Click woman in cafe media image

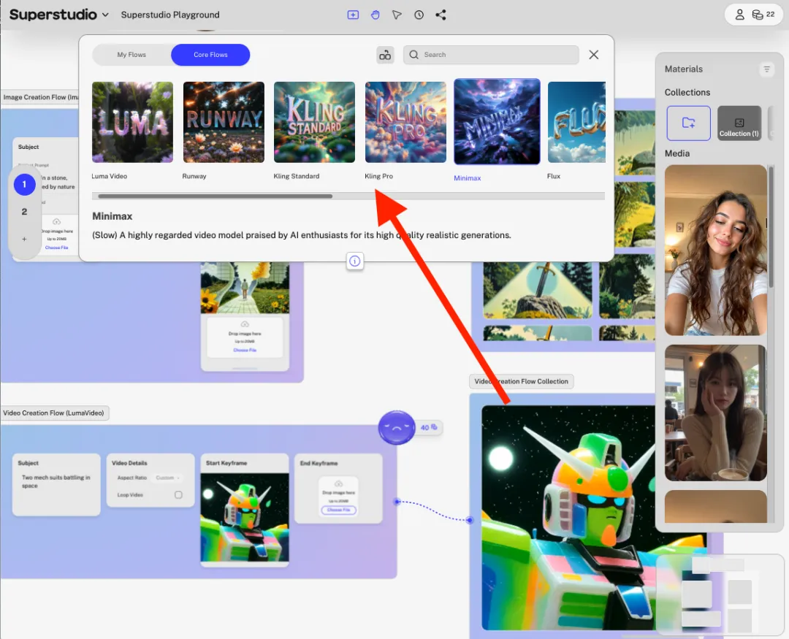(x=715, y=413)
